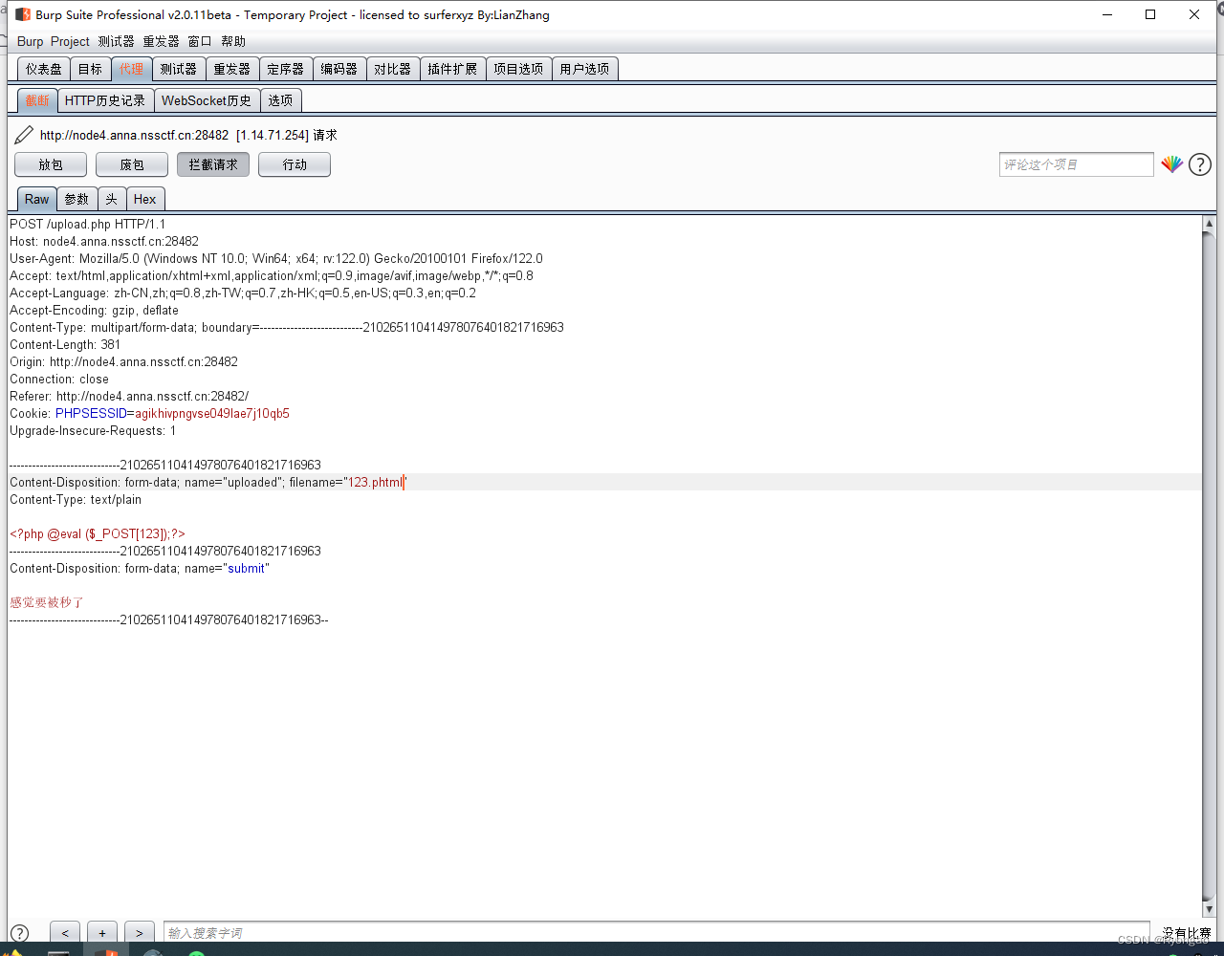The height and width of the screenshot is (956, 1224).
Task: Click the Content-Type: text/plain line
Action: (x=76, y=499)
